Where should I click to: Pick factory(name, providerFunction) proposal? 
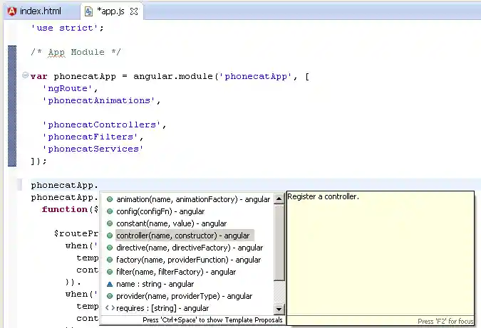click(x=188, y=260)
